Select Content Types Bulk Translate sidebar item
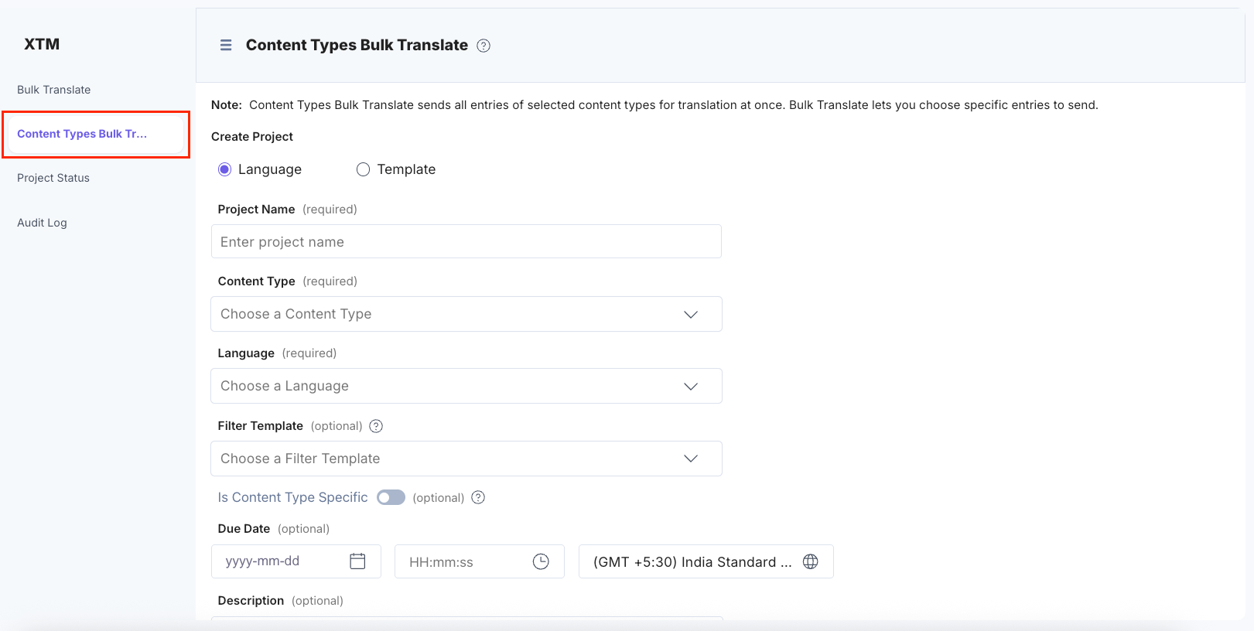The width and height of the screenshot is (1254, 631). pos(94,134)
